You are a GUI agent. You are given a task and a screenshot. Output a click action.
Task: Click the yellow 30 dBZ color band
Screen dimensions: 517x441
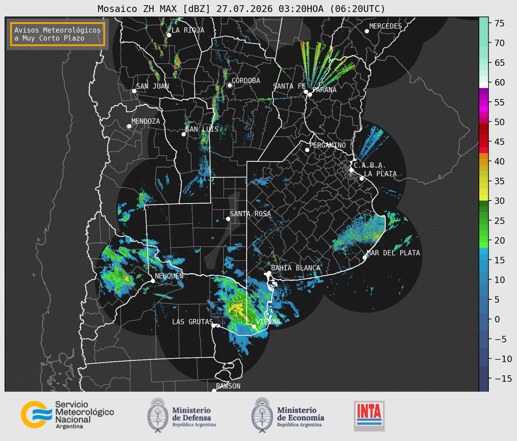(x=483, y=197)
